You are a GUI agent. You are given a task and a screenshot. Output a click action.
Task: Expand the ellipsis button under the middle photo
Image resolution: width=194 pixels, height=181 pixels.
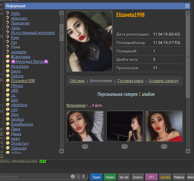pyautogui.click(x=125, y=147)
